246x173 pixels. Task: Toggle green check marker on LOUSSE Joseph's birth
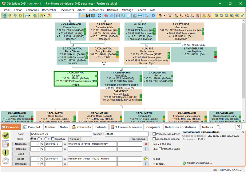pyautogui.click(x=155, y=29)
